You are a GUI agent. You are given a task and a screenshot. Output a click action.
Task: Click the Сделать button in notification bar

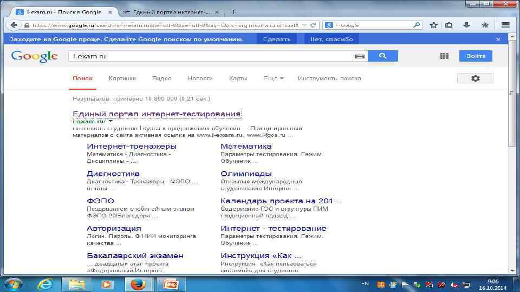click(277, 39)
